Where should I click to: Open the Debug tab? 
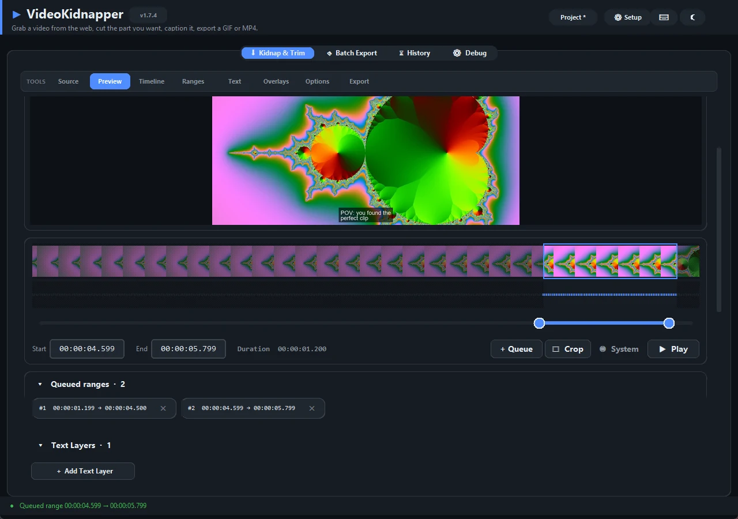[470, 53]
